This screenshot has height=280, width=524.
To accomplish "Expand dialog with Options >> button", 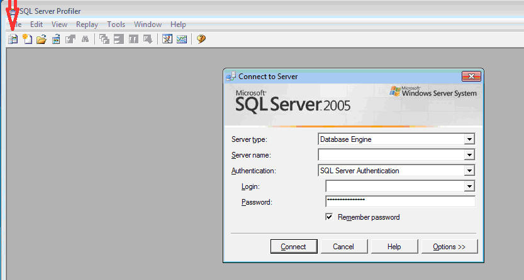I will point(449,247).
